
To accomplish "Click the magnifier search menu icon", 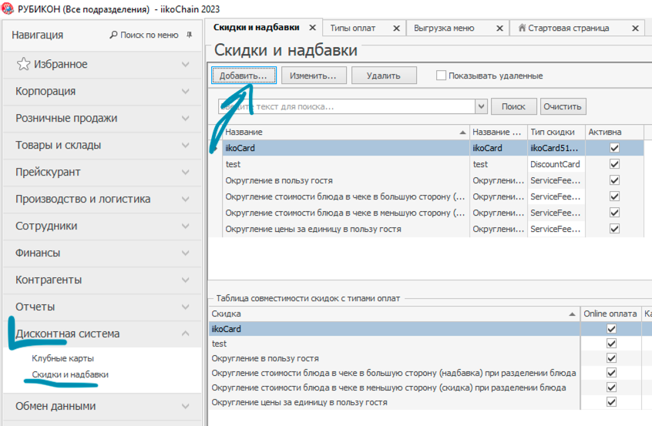I will pyautogui.click(x=114, y=35).
